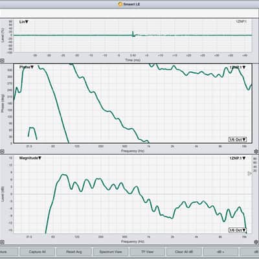
Task: Open the 1ZNP.1 trace selector in phase plot
Action: [238, 67]
